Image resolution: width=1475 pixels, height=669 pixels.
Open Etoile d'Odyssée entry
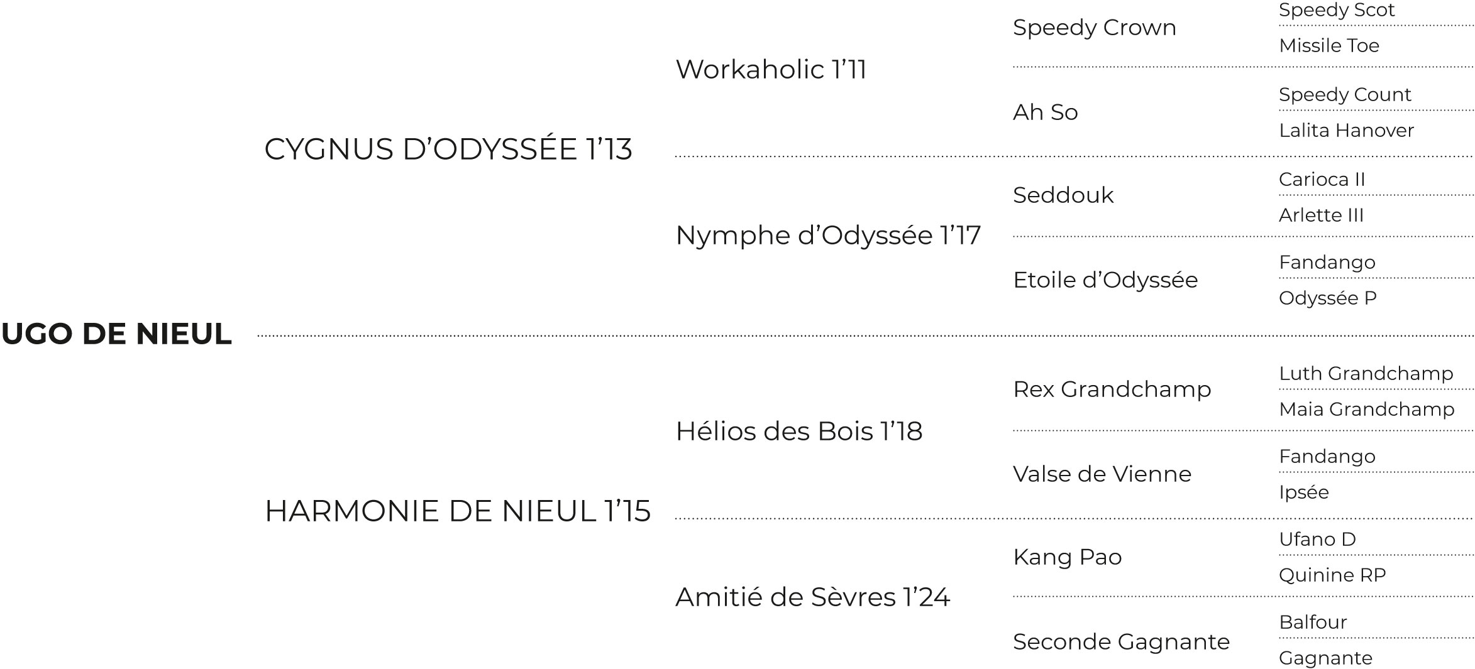(1106, 280)
